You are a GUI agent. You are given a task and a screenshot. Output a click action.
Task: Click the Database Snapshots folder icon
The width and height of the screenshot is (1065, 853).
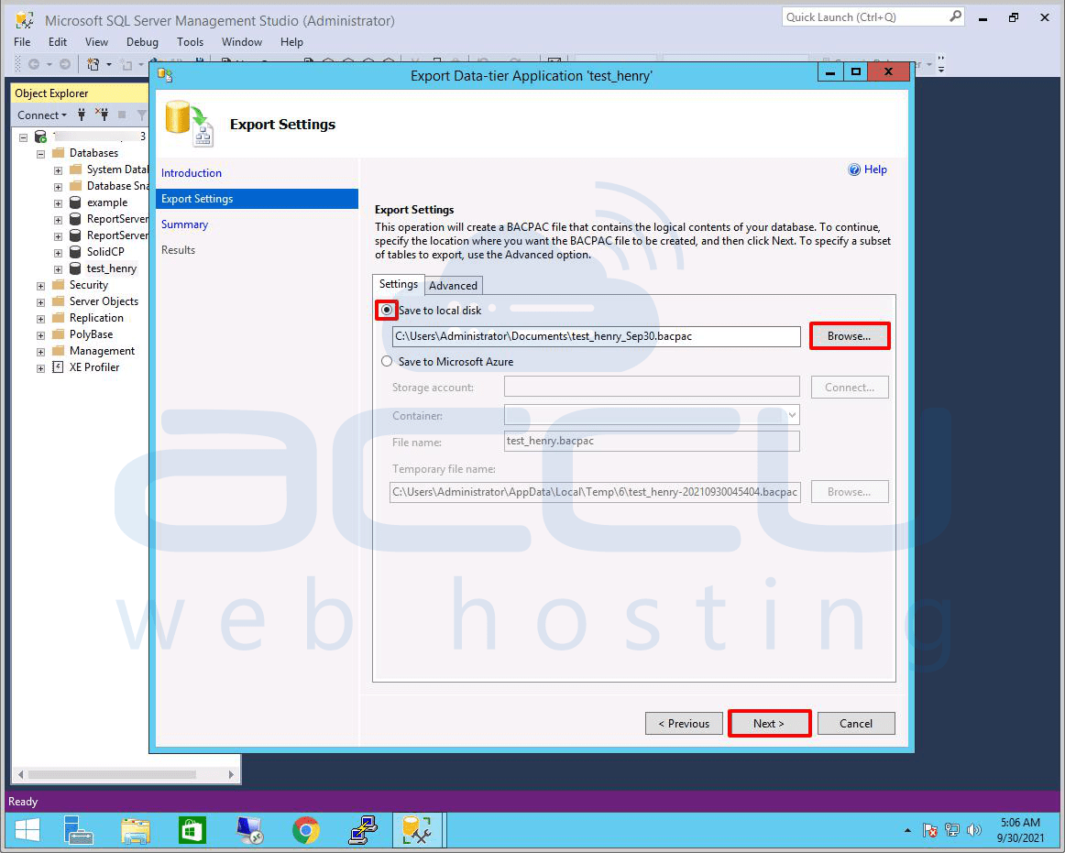tap(75, 186)
